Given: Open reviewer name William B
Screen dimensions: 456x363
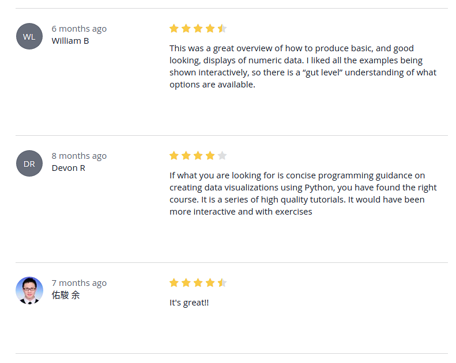Looking at the screenshot, I should (70, 41).
